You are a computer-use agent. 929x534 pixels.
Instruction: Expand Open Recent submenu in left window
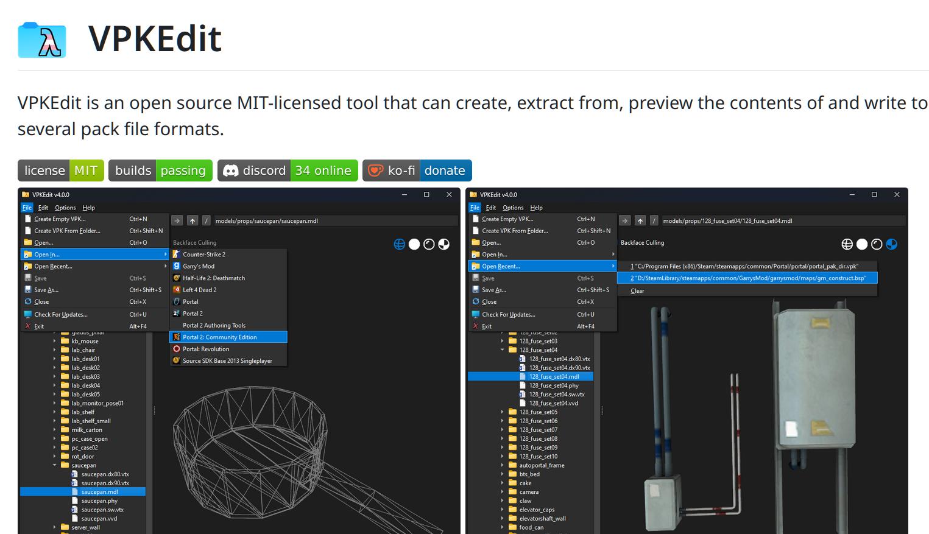(94, 266)
